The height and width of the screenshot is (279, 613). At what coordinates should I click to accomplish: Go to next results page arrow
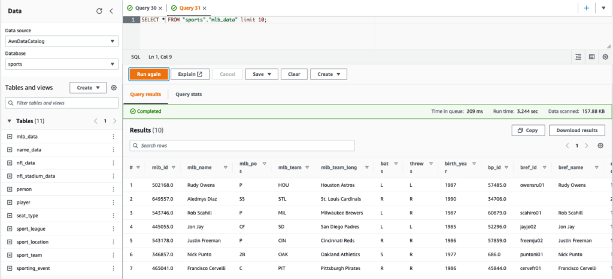click(x=586, y=146)
